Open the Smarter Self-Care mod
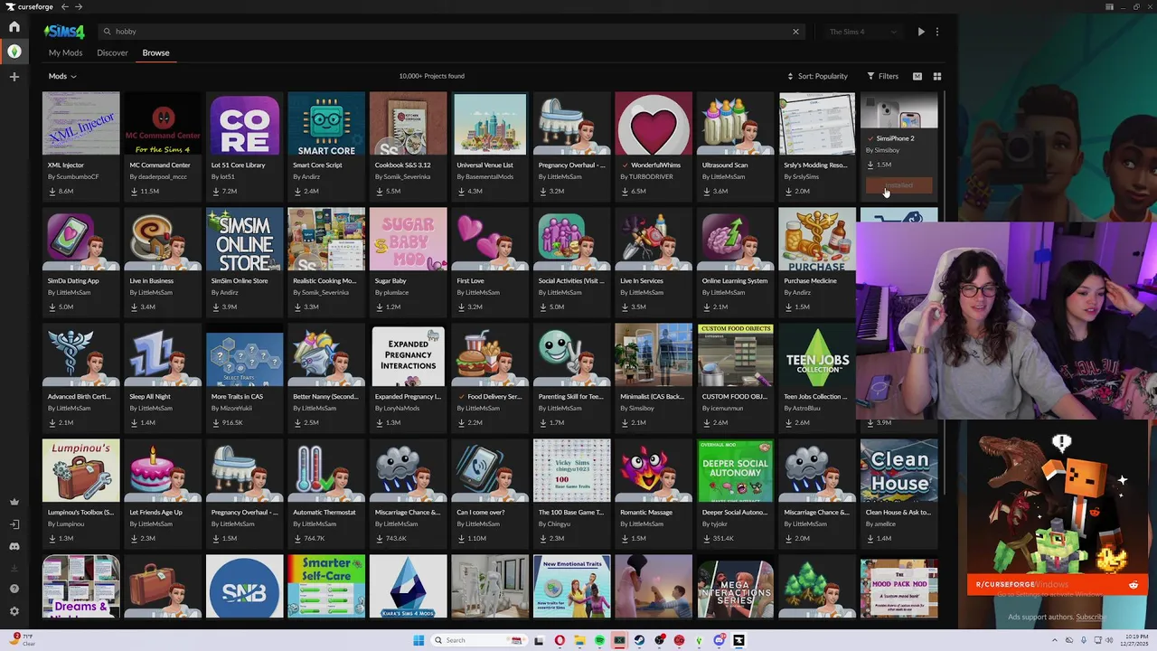This screenshot has height=651, width=1157. (326, 588)
